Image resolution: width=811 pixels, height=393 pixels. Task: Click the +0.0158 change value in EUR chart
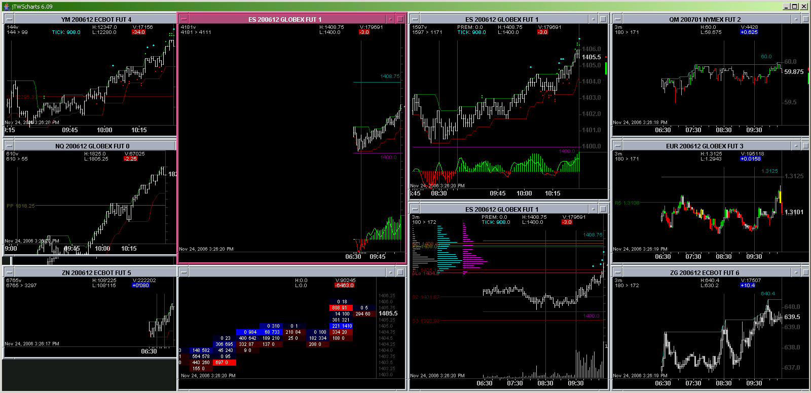751,159
